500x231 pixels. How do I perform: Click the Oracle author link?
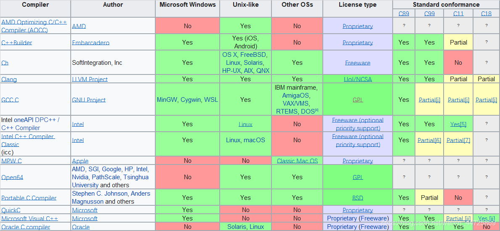[x=81, y=227]
